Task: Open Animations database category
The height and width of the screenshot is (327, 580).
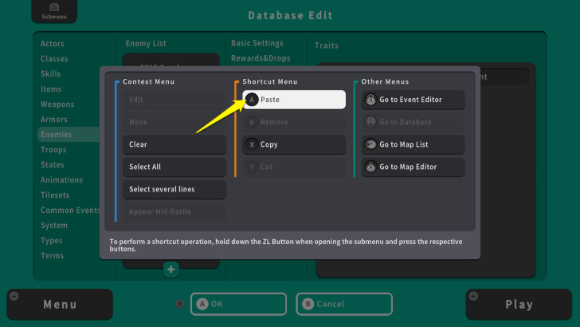Action: tap(62, 180)
